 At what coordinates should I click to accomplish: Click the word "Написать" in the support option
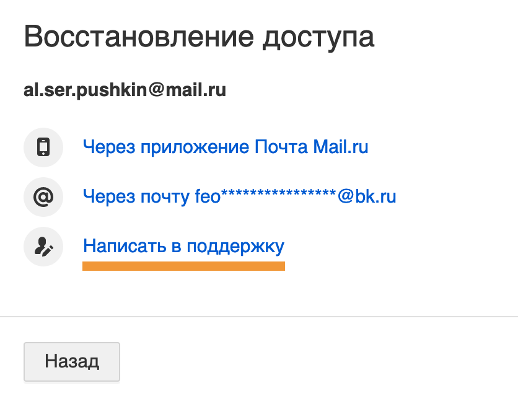[x=125, y=246]
